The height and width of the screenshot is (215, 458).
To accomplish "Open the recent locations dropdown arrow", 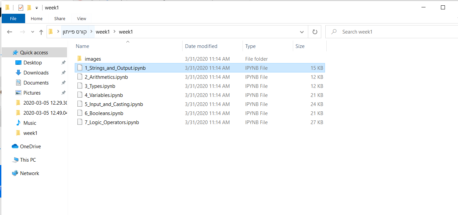I will (x=32, y=32).
